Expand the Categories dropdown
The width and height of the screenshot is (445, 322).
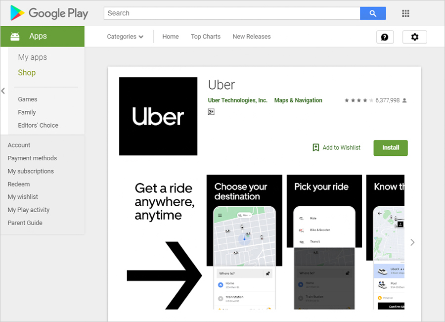pyautogui.click(x=125, y=37)
